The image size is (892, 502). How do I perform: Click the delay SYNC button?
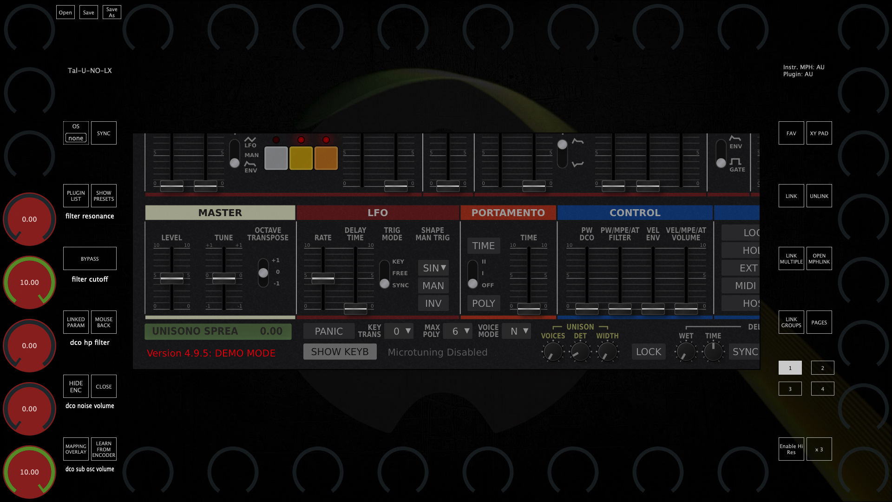point(745,352)
